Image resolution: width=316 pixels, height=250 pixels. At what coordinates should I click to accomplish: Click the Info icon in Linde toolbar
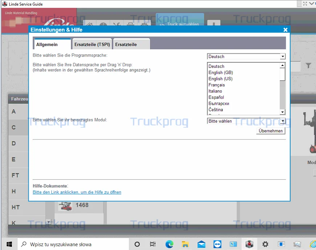click(x=103, y=24)
